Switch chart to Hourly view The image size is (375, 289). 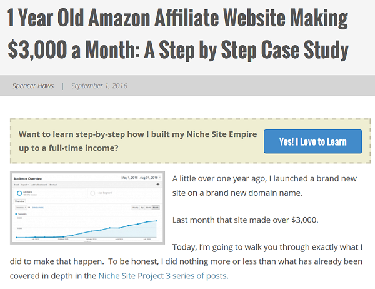[135, 206]
